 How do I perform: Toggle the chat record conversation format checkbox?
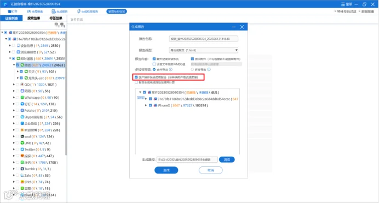coord(154,59)
